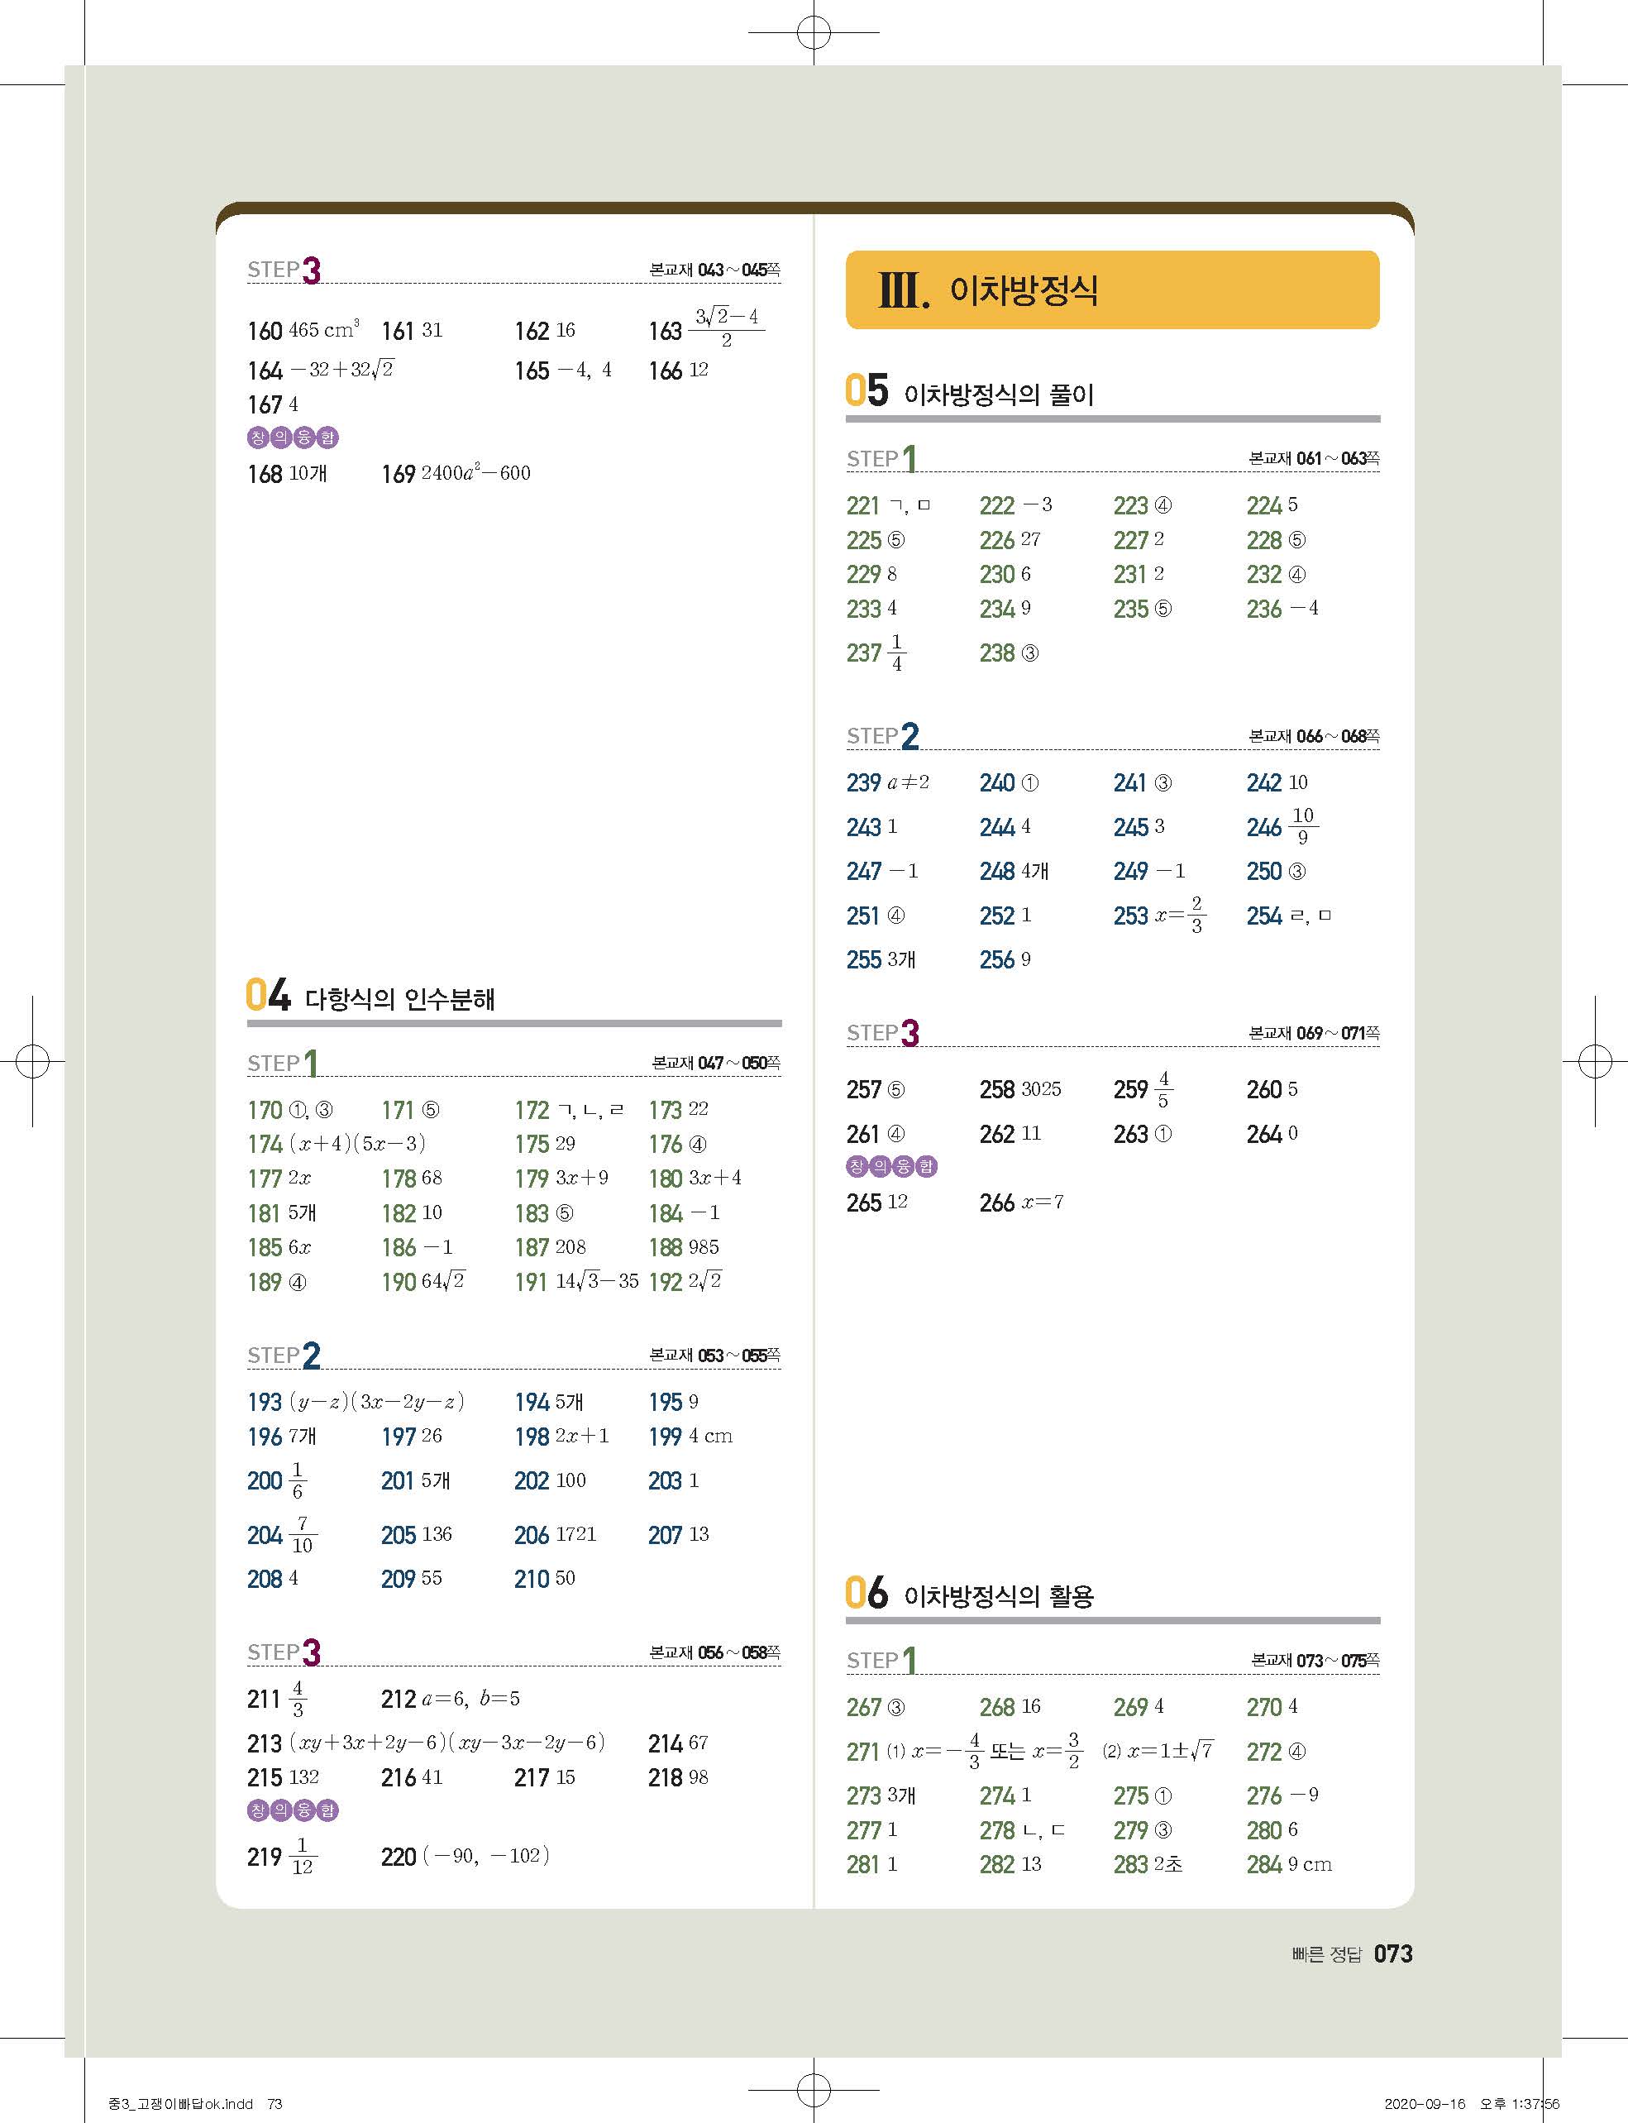This screenshot has width=1628, height=2123.
Task: Click answer number 271 in chapter 06
Action: [x=862, y=1752]
